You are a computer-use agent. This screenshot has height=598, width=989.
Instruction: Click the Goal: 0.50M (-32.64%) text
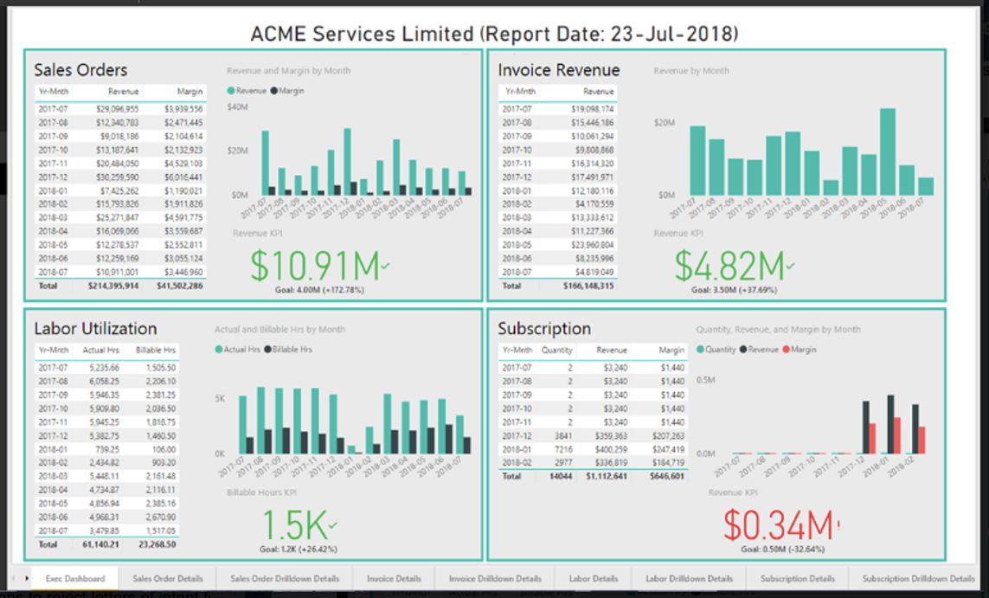pyautogui.click(x=783, y=549)
